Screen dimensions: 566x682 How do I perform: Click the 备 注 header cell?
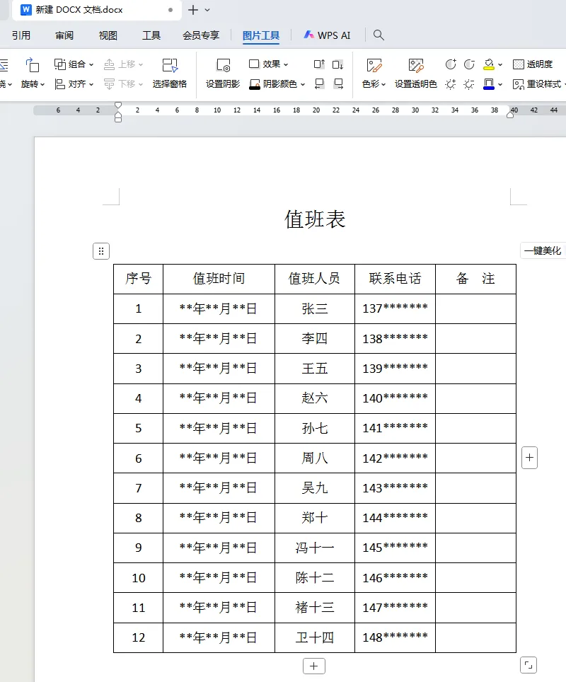tap(475, 279)
